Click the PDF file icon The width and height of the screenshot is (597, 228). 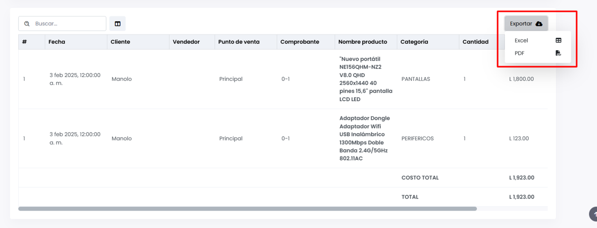pyautogui.click(x=558, y=53)
